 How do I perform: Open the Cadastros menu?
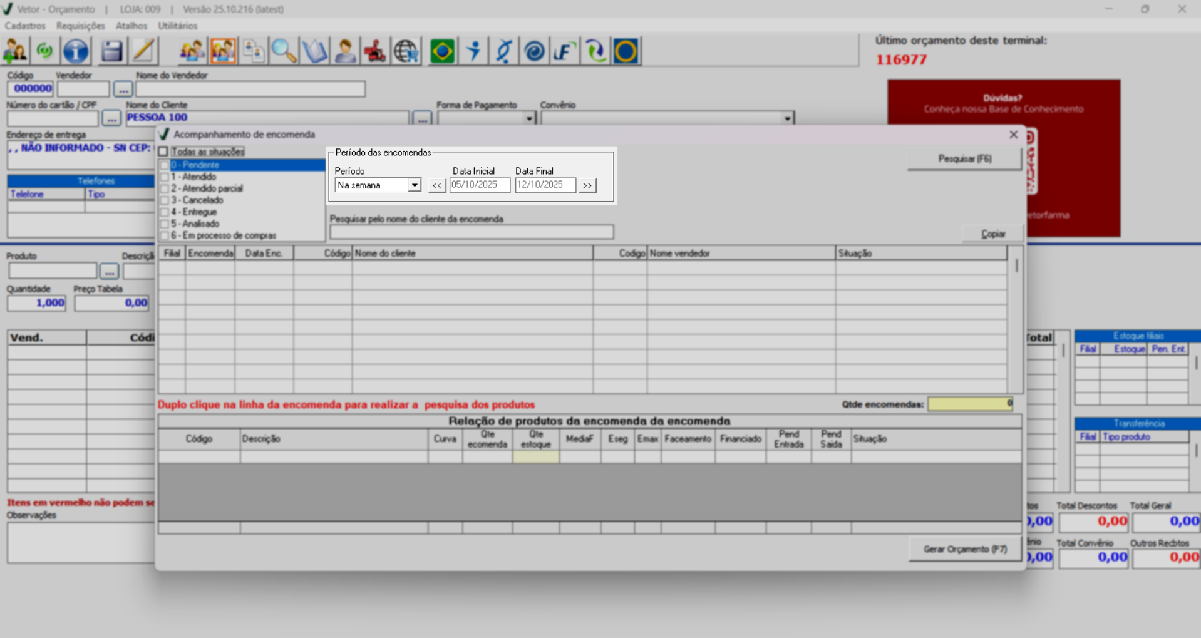25,26
